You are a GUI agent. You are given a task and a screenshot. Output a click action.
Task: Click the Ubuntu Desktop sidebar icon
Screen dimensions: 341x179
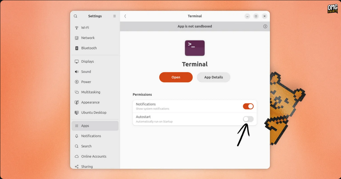click(77, 113)
